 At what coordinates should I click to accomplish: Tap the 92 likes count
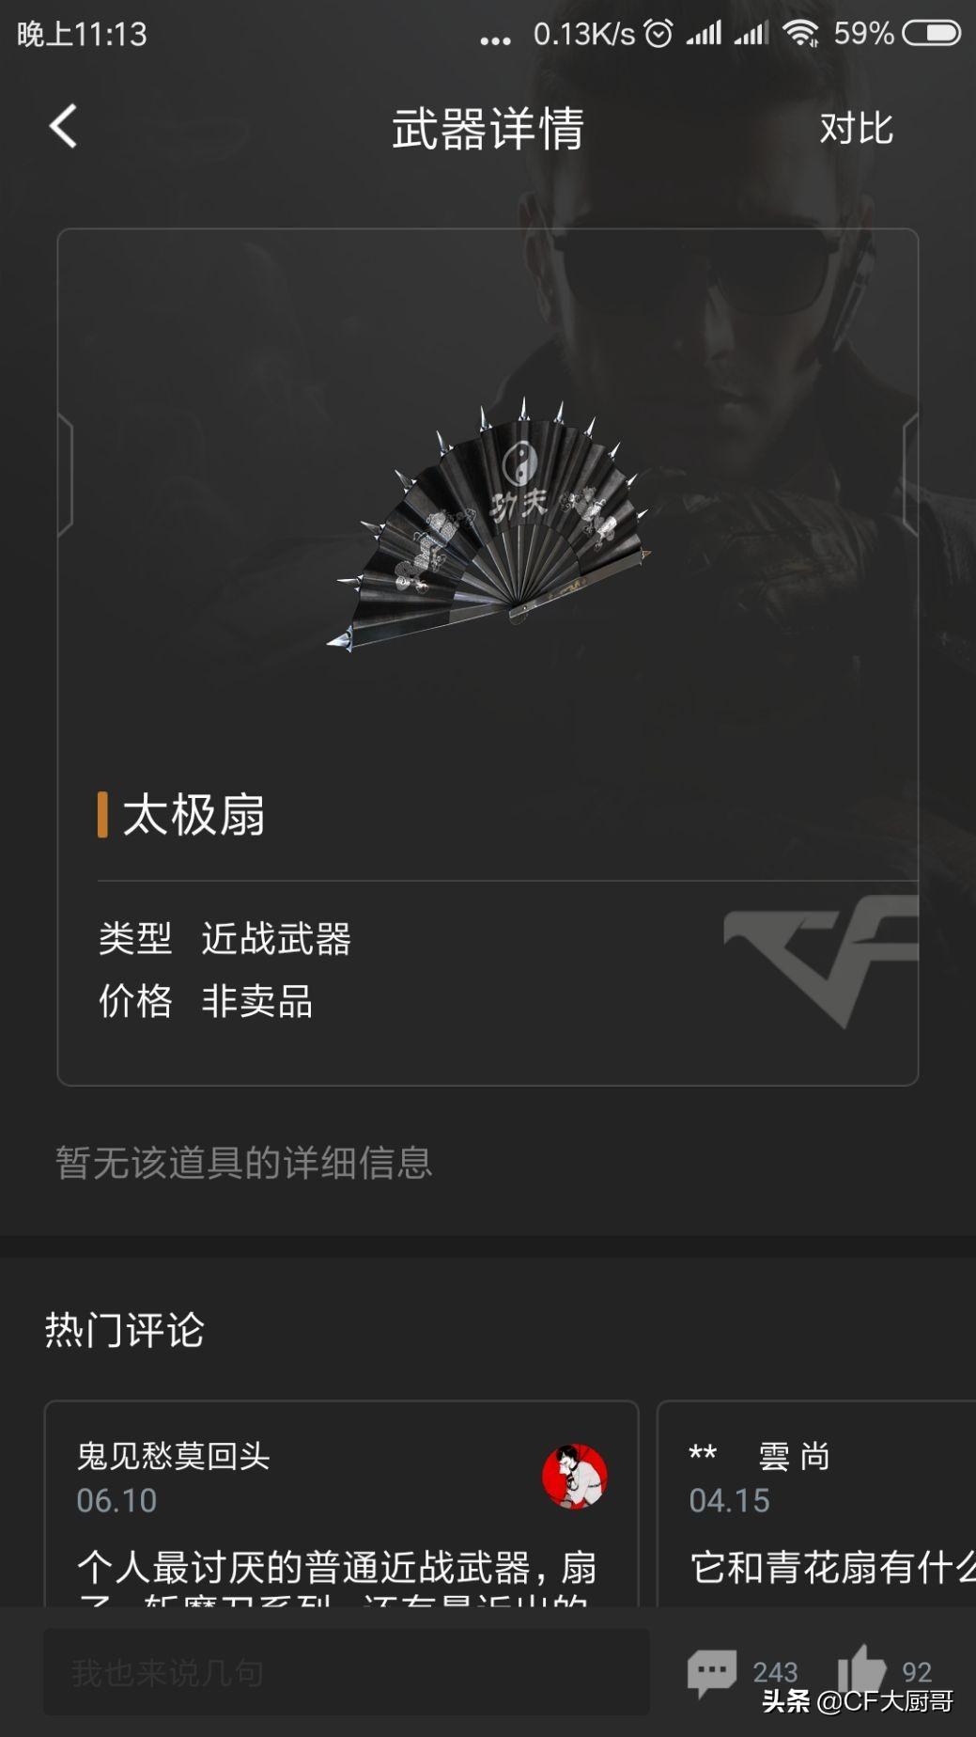[917, 1672]
